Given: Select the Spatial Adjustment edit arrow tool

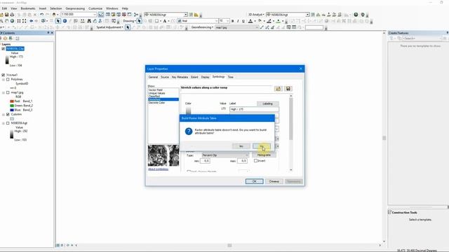Looking at the screenshot, I should [128, 27].
